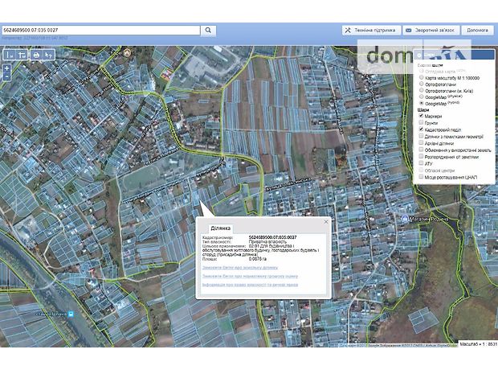The height and width of the screenshot is (370, 498).
Task: Enable Місце розташування ЦНАП layer
Action: point(421,177)
